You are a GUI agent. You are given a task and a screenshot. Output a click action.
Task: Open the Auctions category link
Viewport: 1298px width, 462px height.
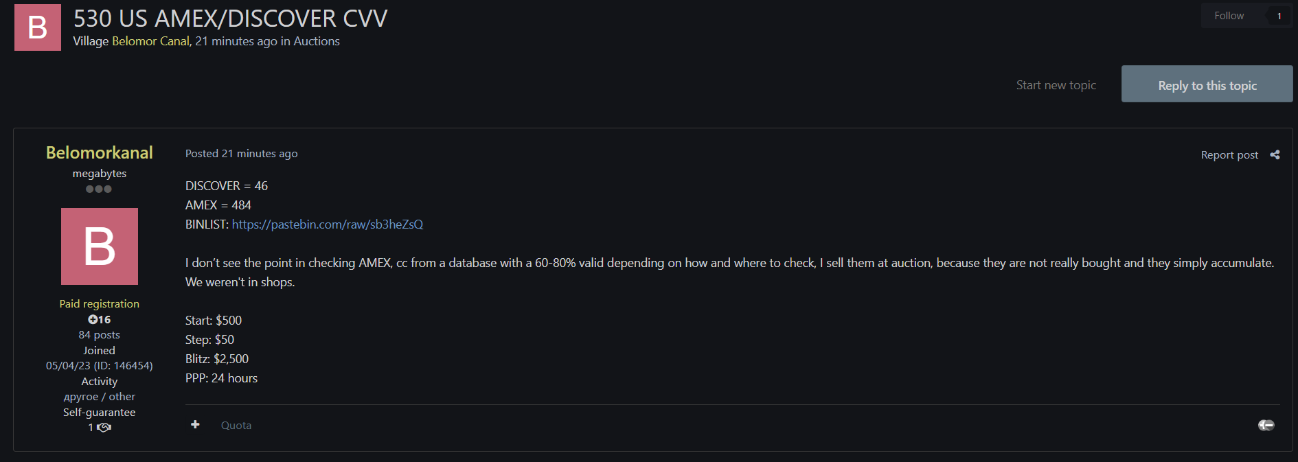(317, 41)
